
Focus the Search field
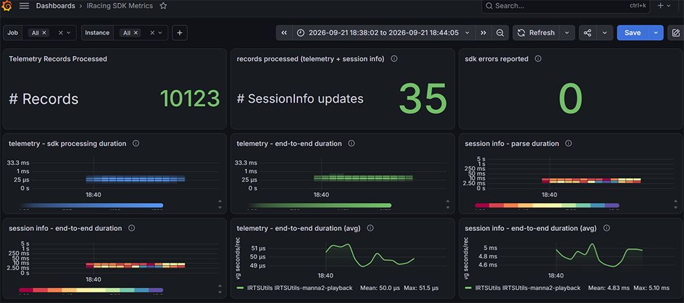click(x=565, y=5)
